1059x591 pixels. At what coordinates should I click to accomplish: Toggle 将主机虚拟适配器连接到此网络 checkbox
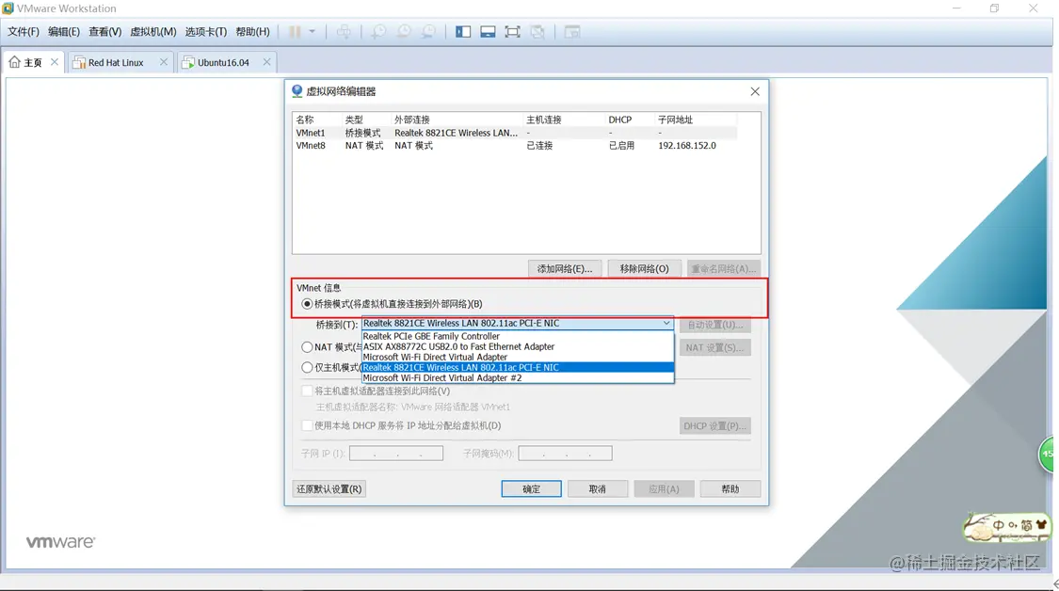coord(307,391)
